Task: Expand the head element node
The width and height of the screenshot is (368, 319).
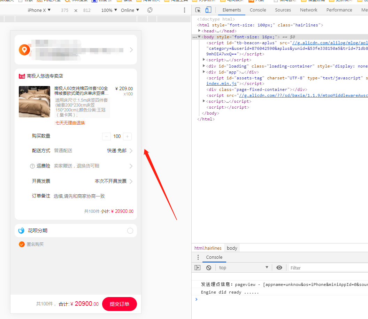Action: click(x=199, y=31)
